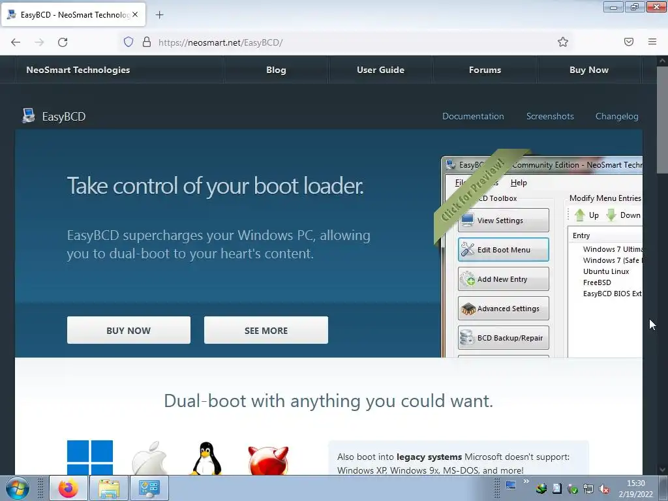Image resolution: width=668 pixels, height=501 pixels.
Task: Click the BUY NOW button
Action: 129,330
